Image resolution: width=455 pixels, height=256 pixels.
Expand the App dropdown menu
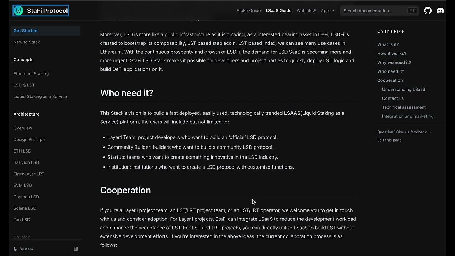(x=327, y=11)
